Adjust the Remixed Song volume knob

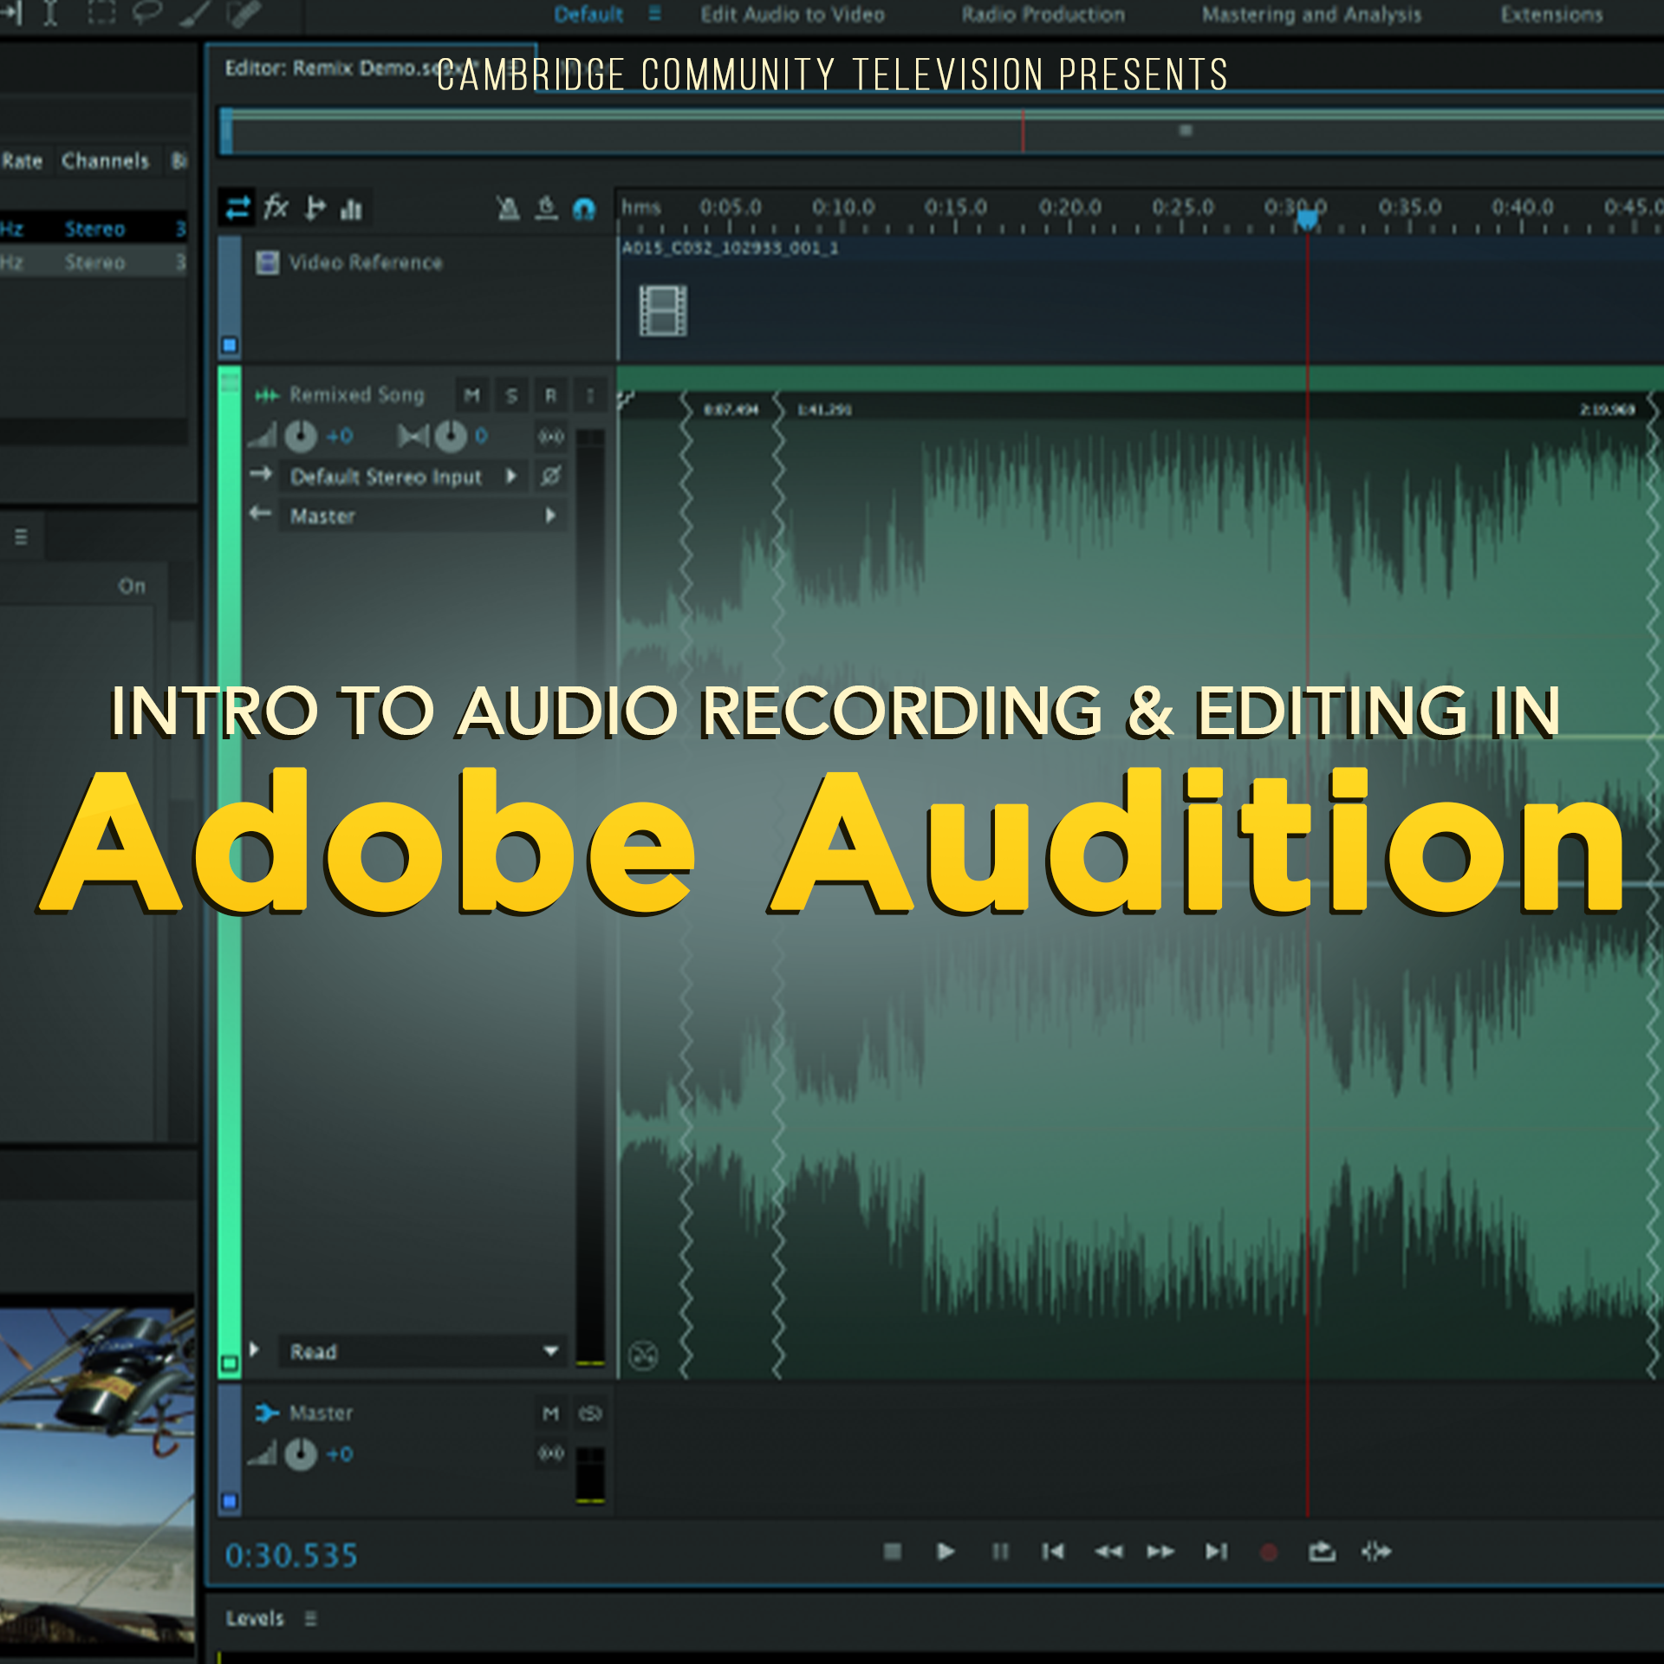[x=301, y=436]
